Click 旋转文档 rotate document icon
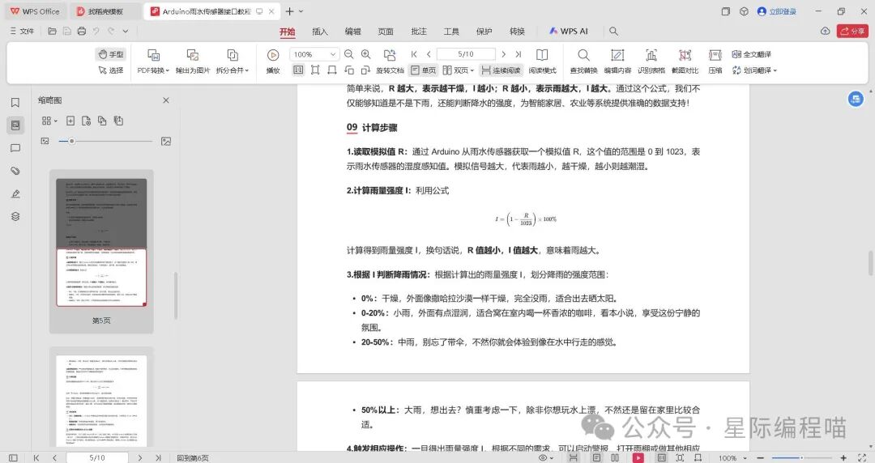The height and width of the screenshot is (463, 875). pos(390,61)
